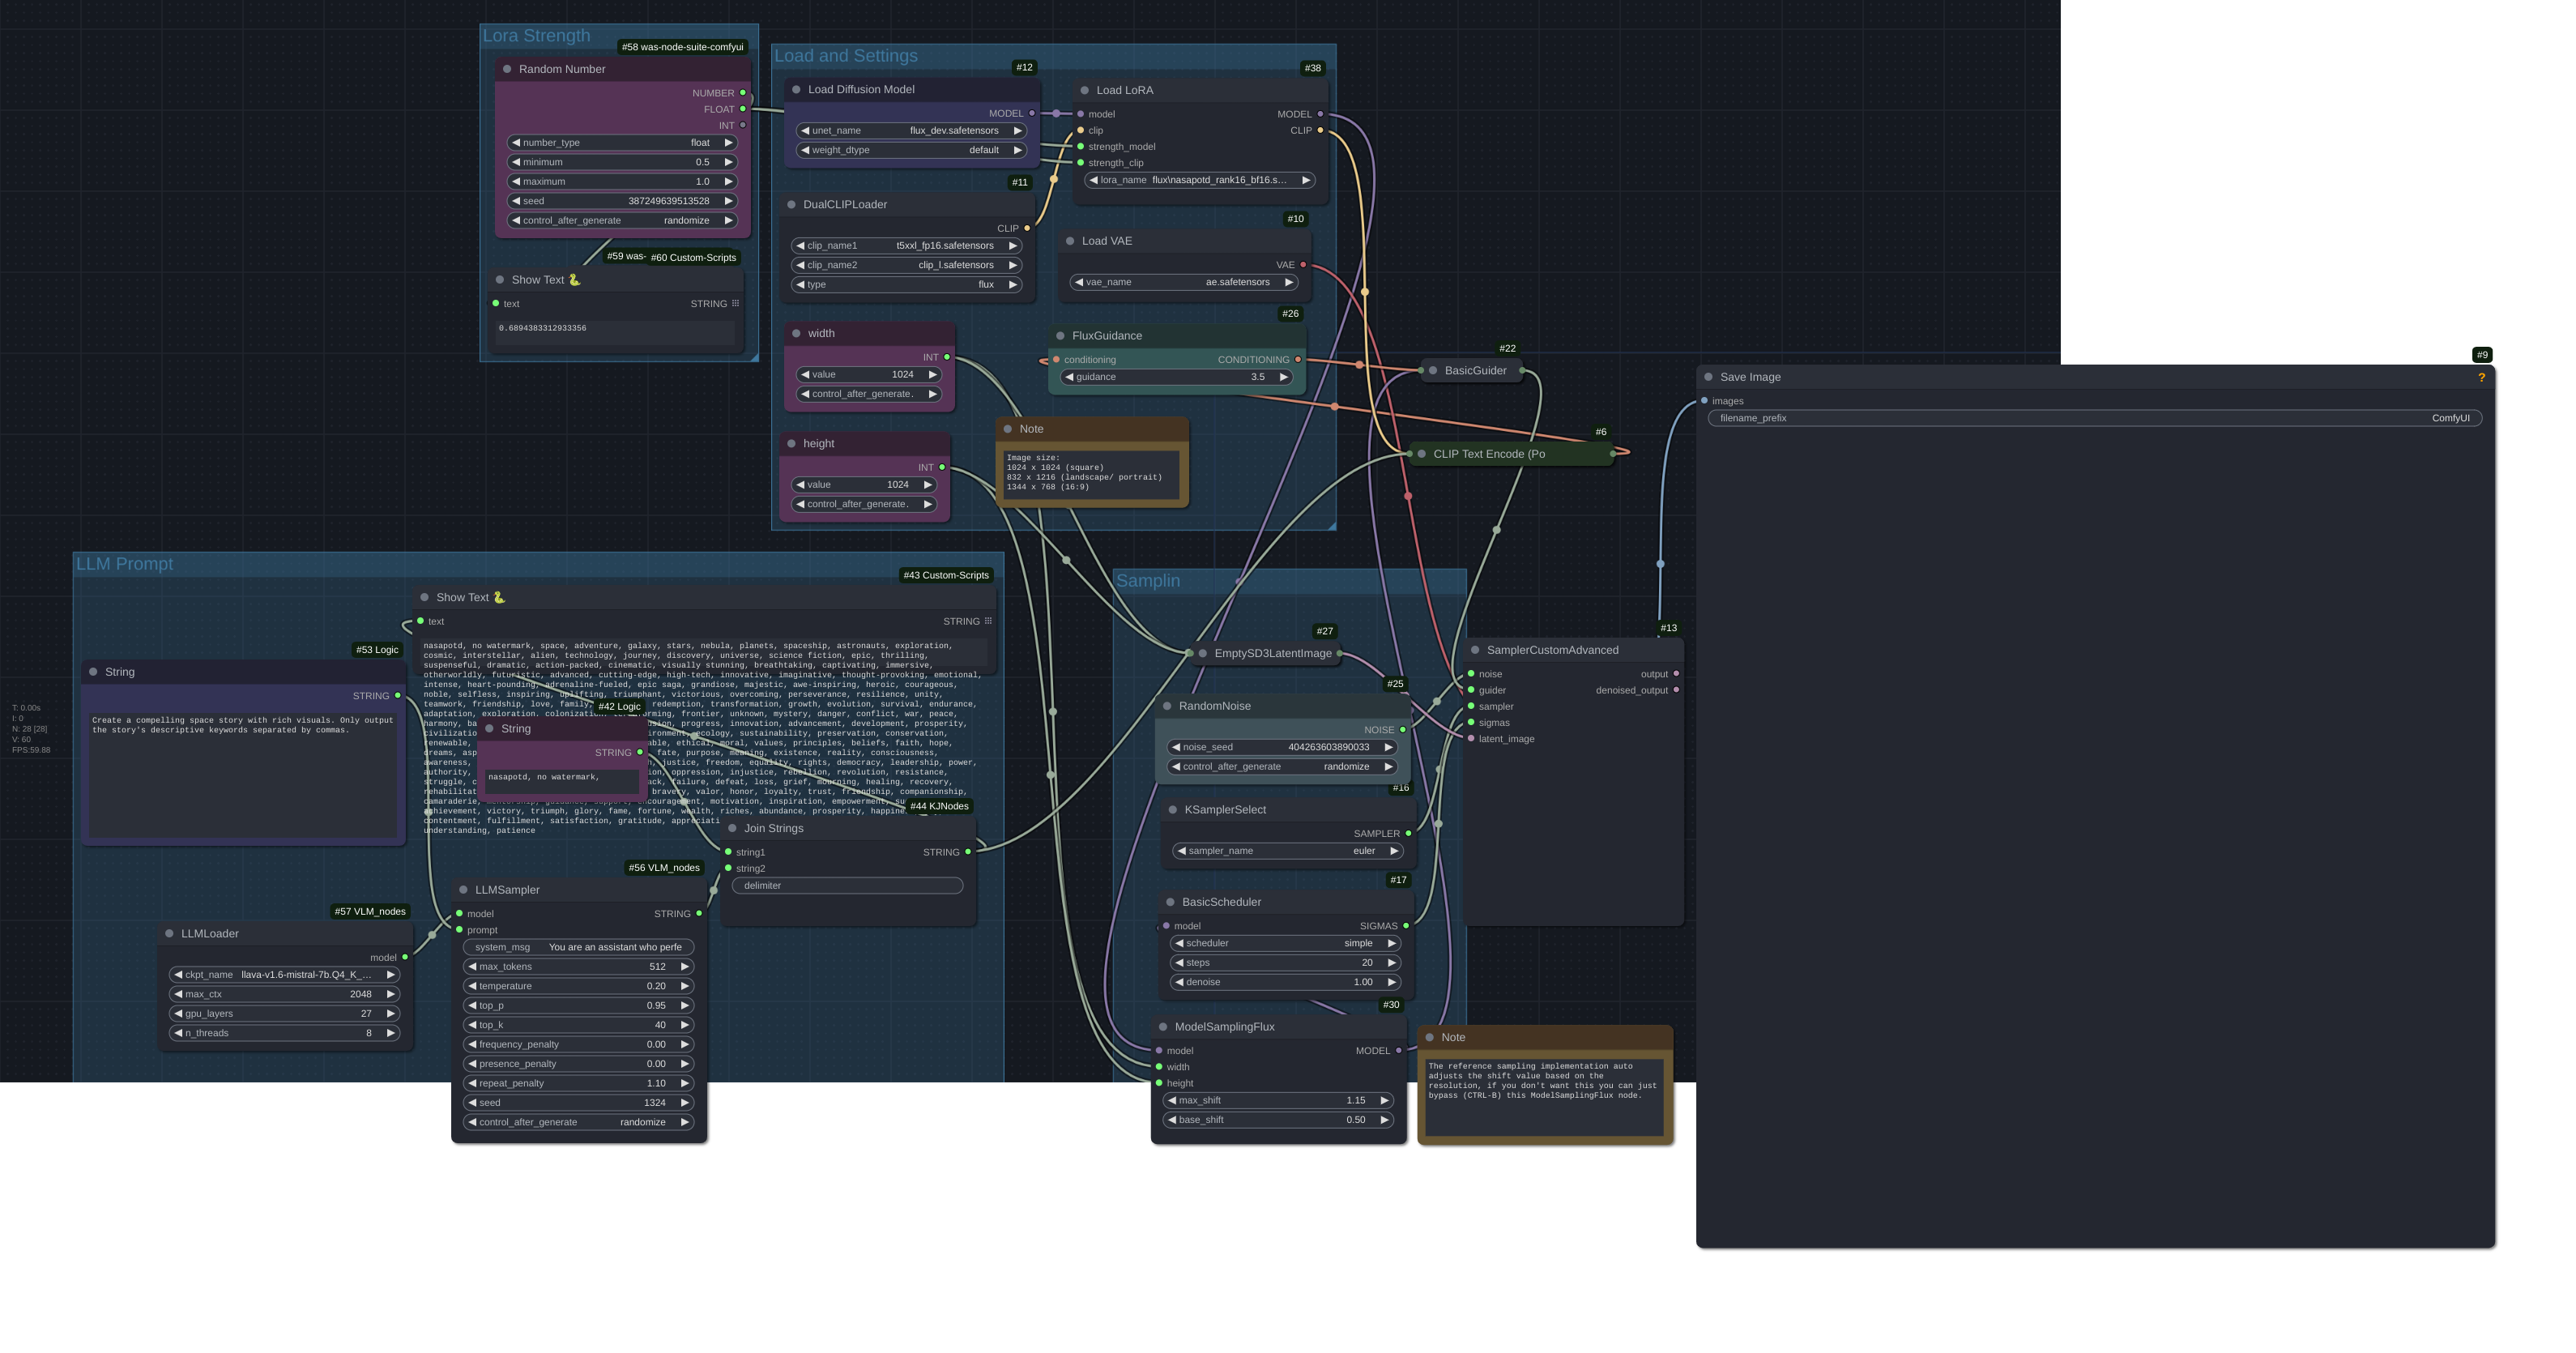The height and width of the screenshot is (1353, 2576).
Task: Decrease frequency_penalty in LLMSampler via left arrow
Action: point(472,1044)
